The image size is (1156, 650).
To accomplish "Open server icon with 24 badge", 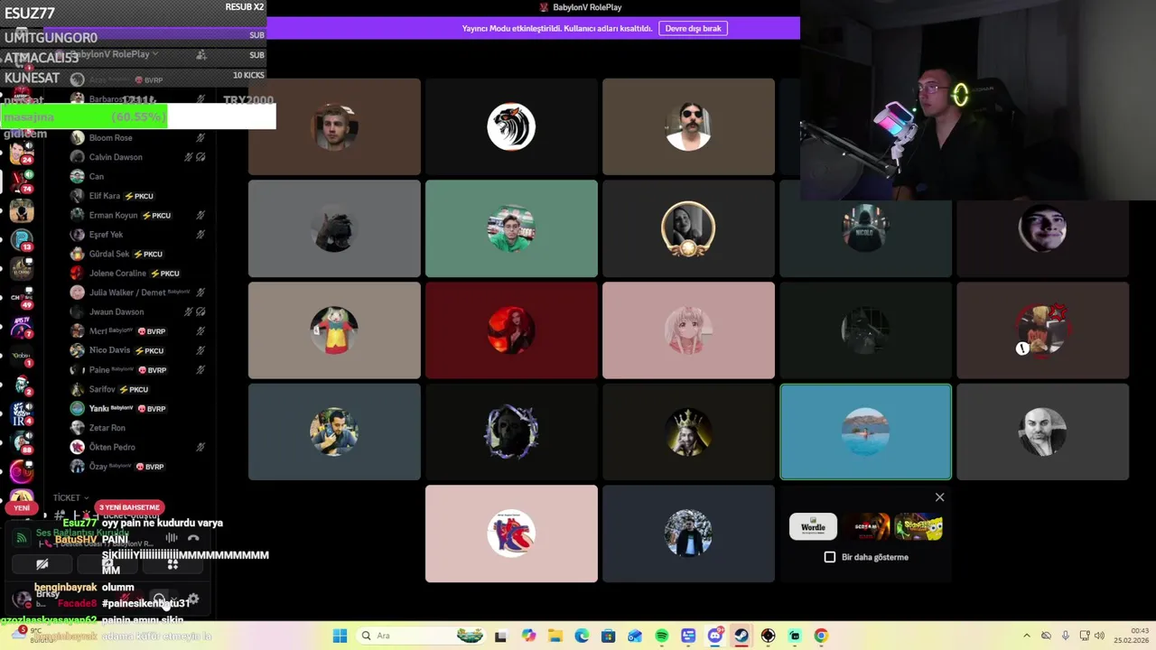I will 21,152.
